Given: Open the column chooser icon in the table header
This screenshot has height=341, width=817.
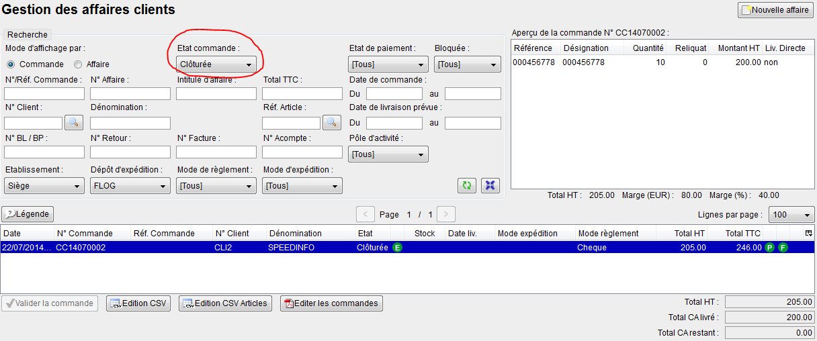Looking at the screenshot, I should [809, 233].
